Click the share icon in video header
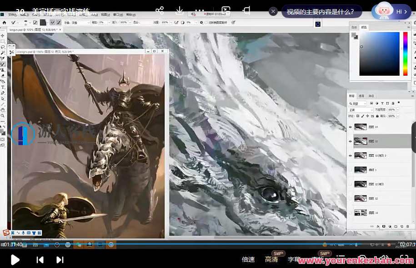 pyautogui.click(x=160, y=10)
